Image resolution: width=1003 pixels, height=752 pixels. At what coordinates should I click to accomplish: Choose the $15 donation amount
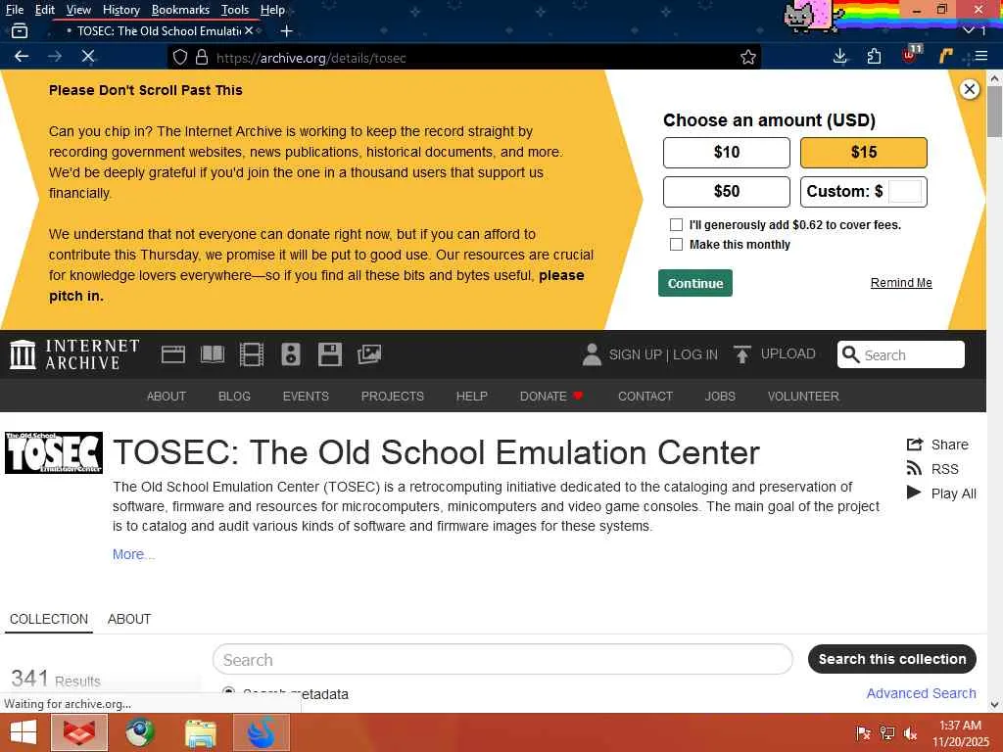pyautogui.click(x=864, y=152)
